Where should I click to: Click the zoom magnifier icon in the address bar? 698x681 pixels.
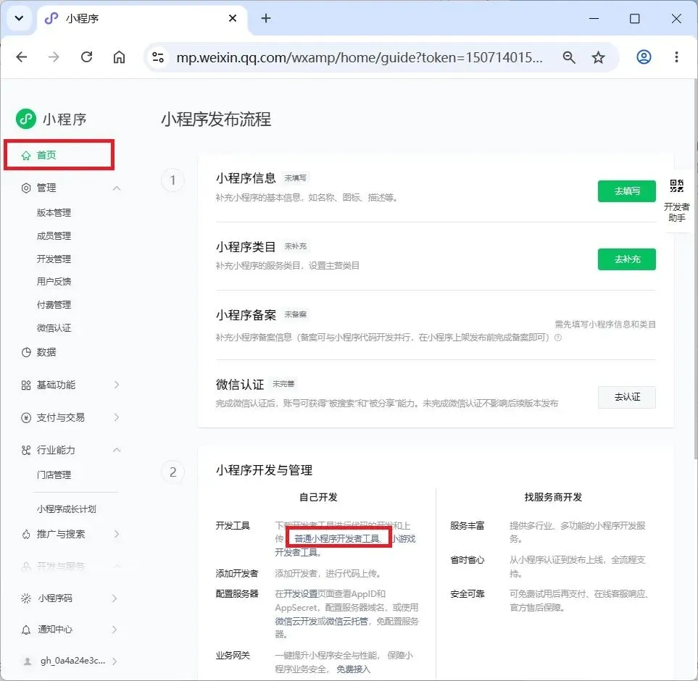pyautogui.click(x=568, y=57)
